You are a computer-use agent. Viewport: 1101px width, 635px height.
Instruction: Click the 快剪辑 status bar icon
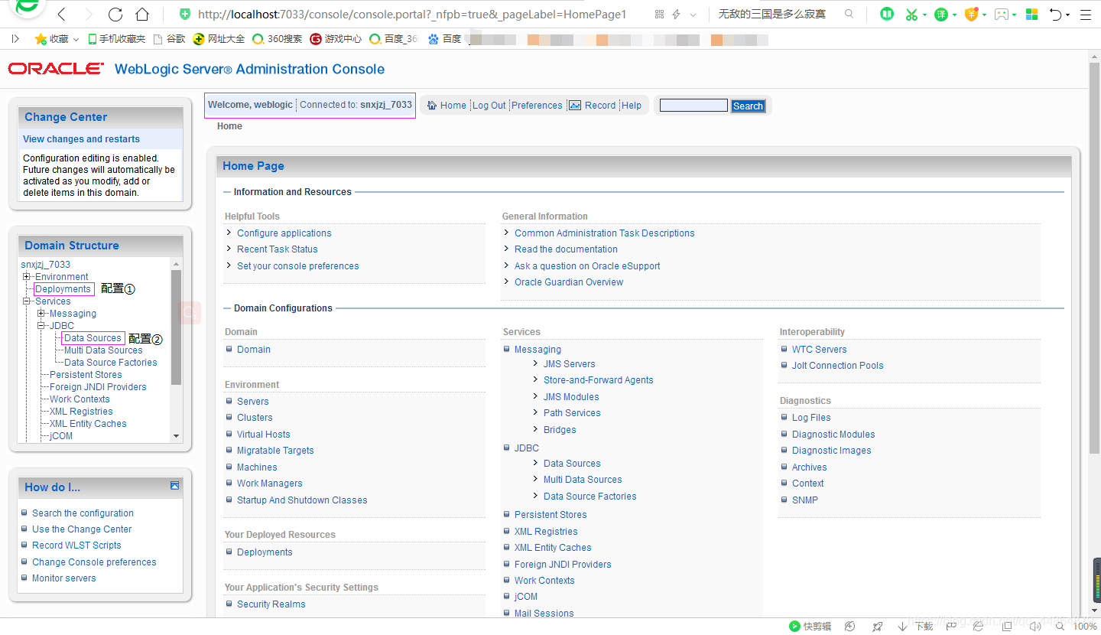pos(810,627)
